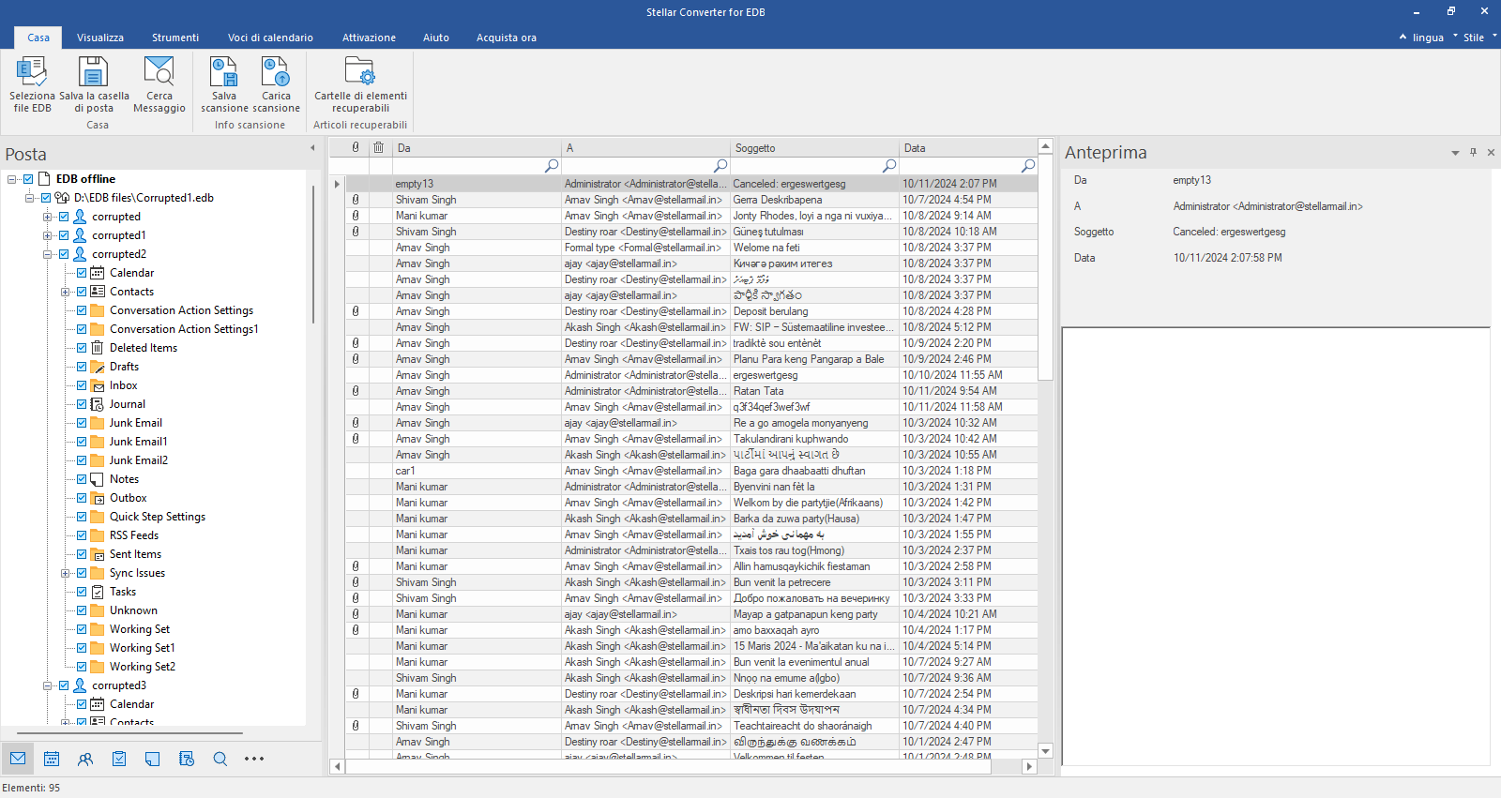Toggle the Outbox folder checkbox

coord(82,498)
